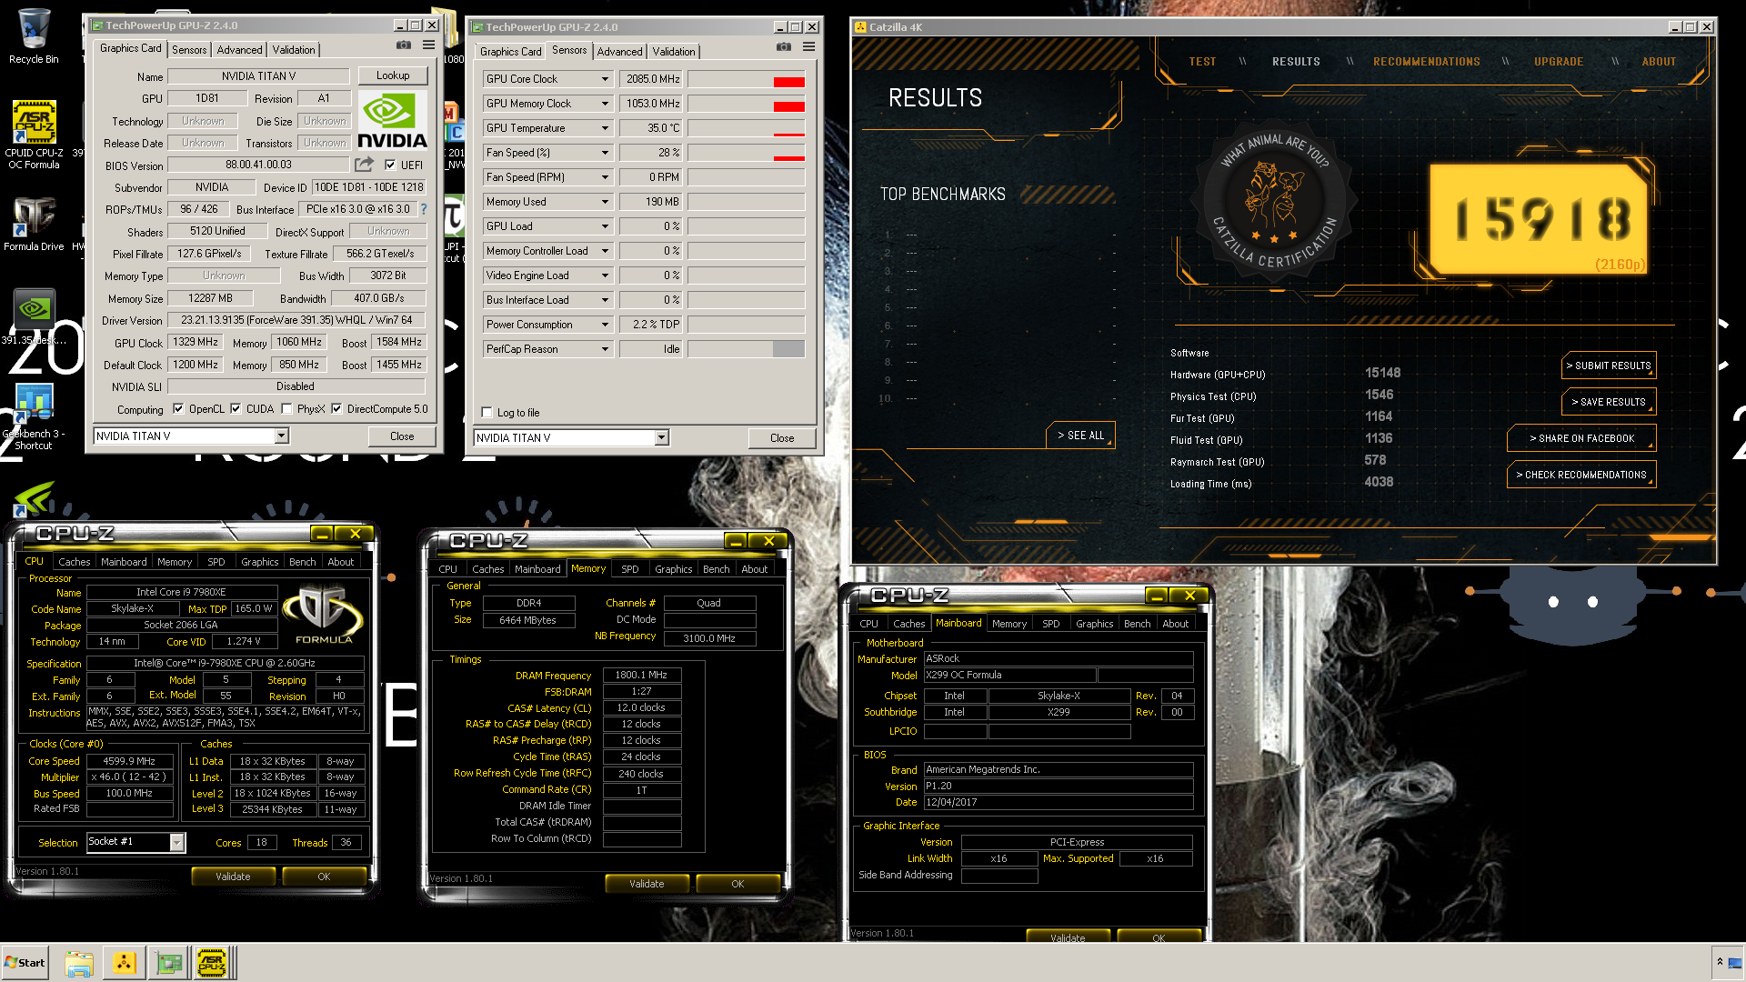Click the 15918 score panel in Catzilla

[1540, 219]
